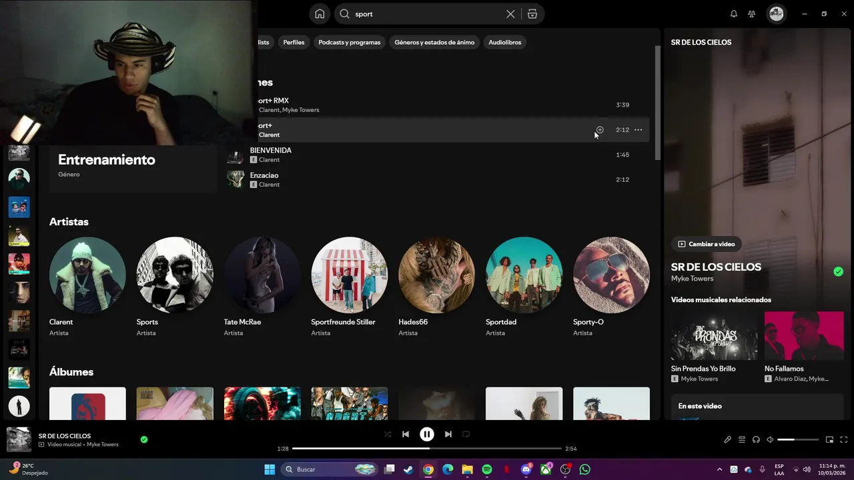
Task: Toggle shuffle playback
Action: click(x=388, y=434)
